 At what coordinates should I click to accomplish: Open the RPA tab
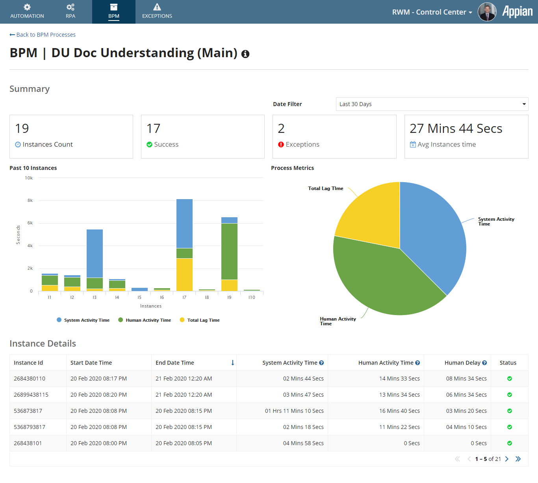70,12
